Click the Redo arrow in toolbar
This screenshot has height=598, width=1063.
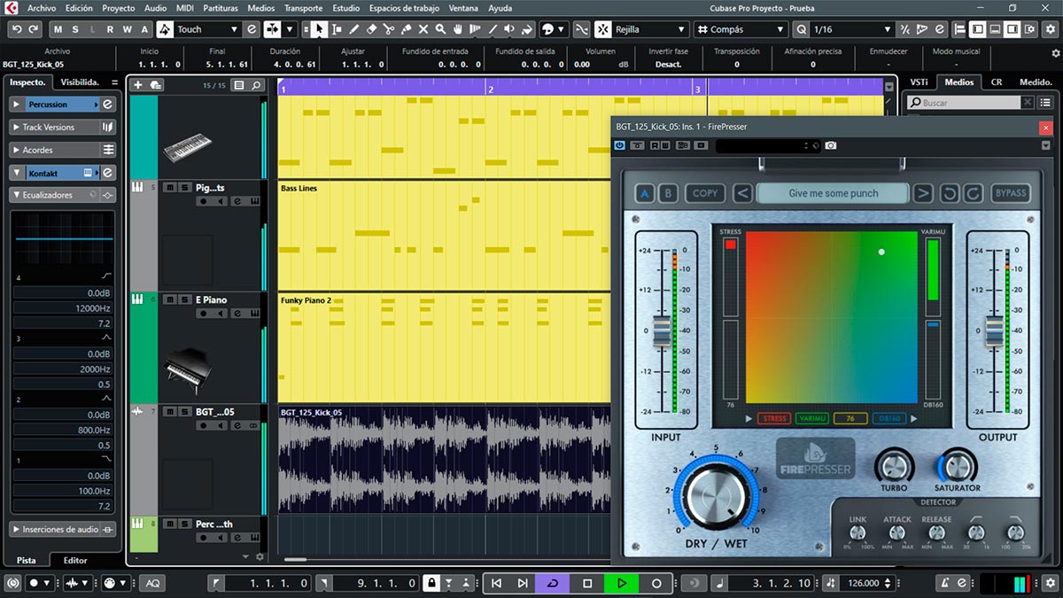pos(33,29)
